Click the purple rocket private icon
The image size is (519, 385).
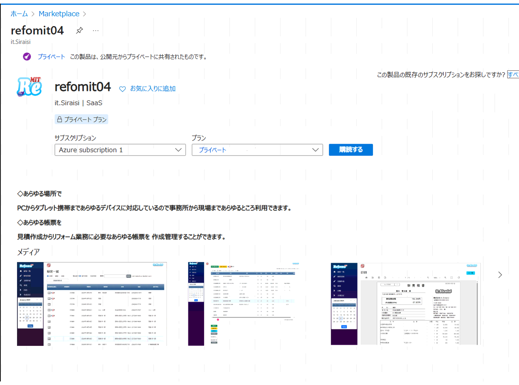click(x=27, y=56)
